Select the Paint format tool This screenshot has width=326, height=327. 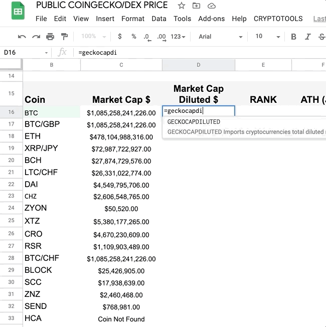(64, 37)
